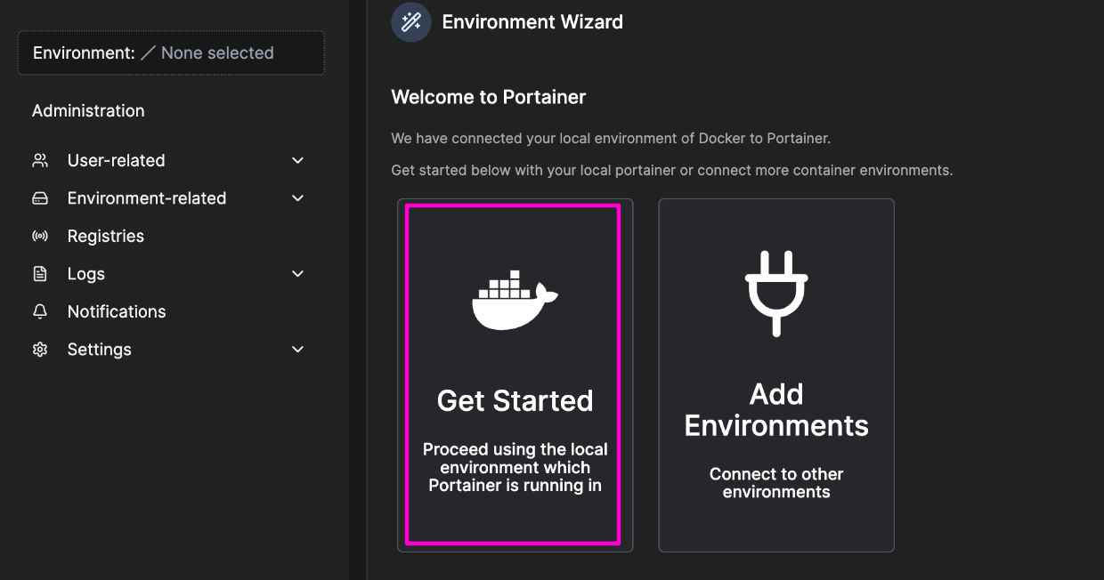This screenshot has height=580, width=1104.
Task: Expand the Logs section chevron
Action: coord(298,274)
